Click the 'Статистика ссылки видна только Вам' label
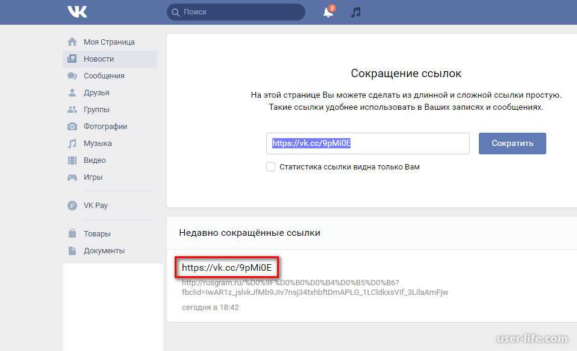The image size is (577, 351). coord(349,167)
